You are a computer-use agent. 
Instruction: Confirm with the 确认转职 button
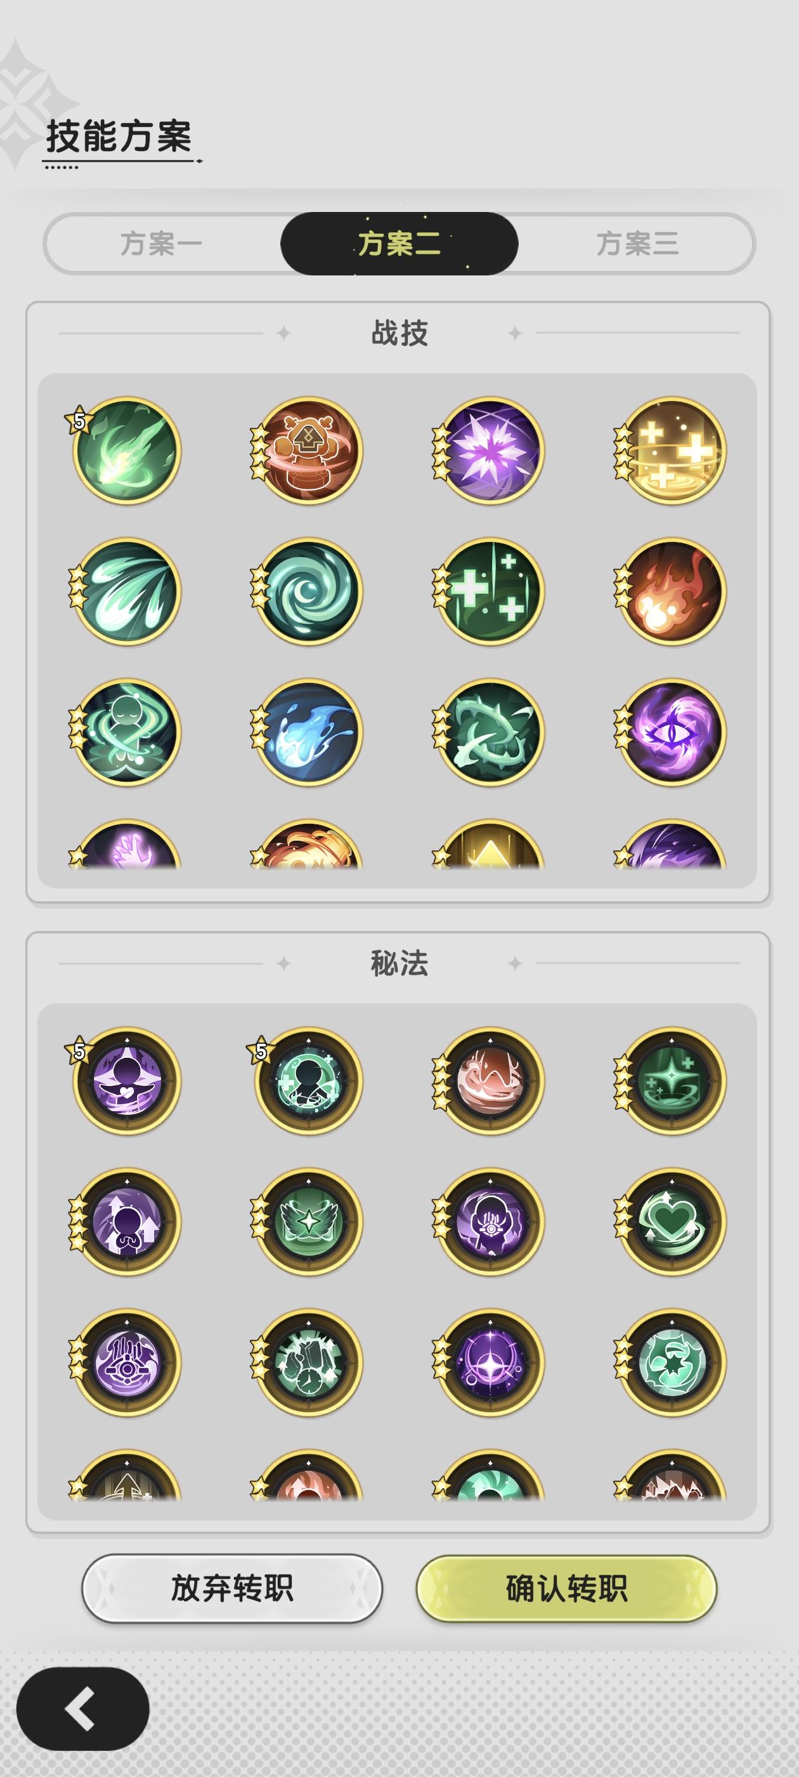[x=567, y=1588]
